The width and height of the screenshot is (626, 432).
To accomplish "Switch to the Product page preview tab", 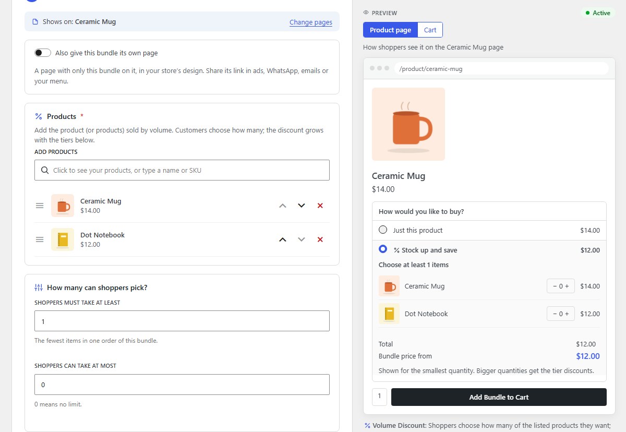I will [390, 30].
